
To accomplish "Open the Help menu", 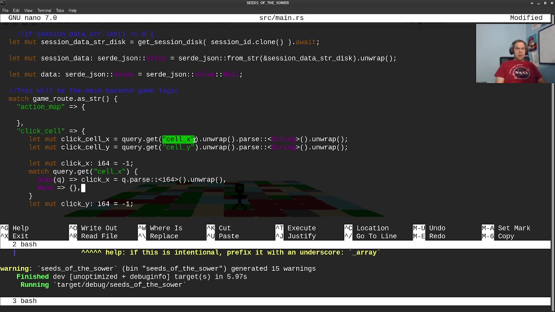I will pos(72,10).
